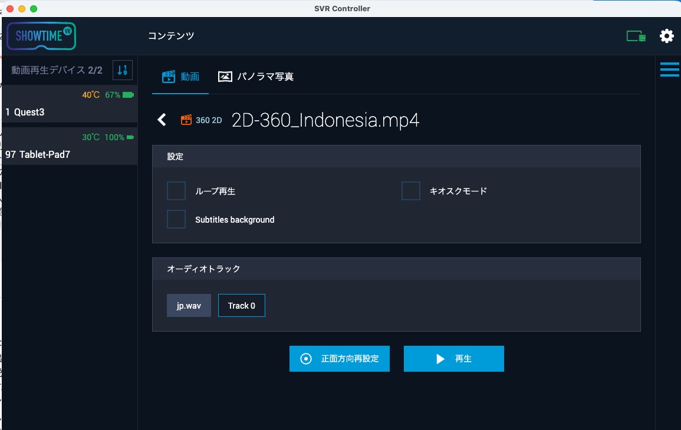The height and width of the screenshot is (430, 681).
Task: Select the 1 Quest3 device
Action: pos(70,104)
